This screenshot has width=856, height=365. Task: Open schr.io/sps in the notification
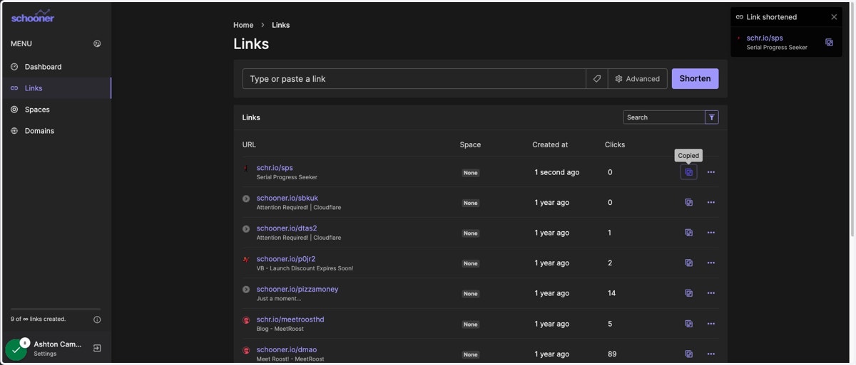click(x=765, y=38)
